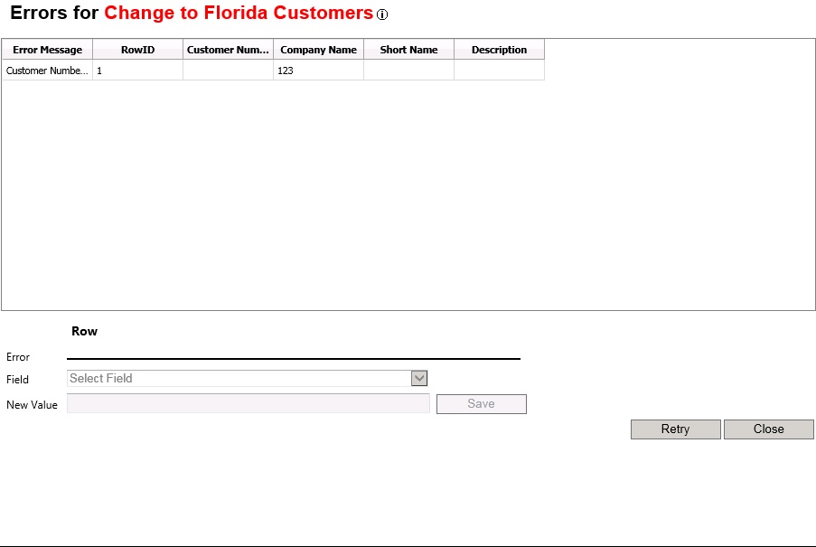The image size is (816, 547).
Task: Click the empty Description cell in row 1
Action: [499, 71]
